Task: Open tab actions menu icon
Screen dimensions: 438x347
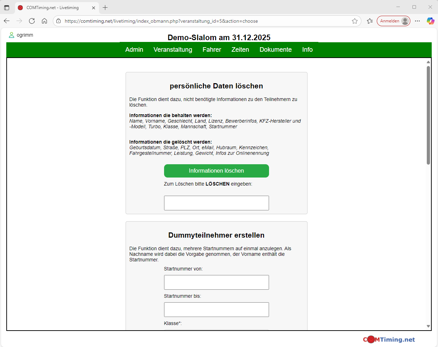Action: [7, 7]
